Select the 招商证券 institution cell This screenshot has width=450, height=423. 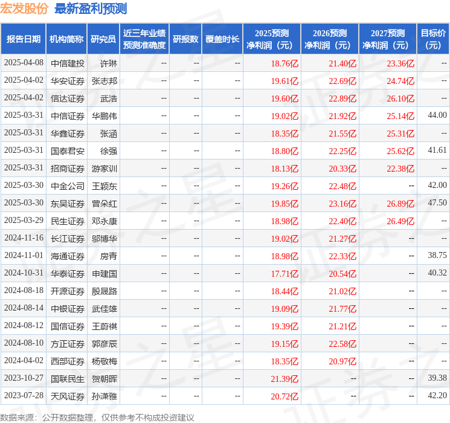pyautogui.click(x=68, y=169)
